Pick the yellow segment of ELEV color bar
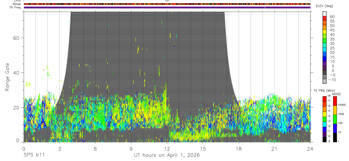The image size is (349, 161). (325, 32)
